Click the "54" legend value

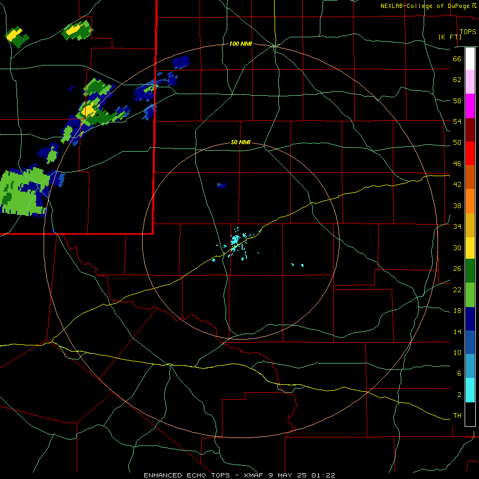click(457, 121)
